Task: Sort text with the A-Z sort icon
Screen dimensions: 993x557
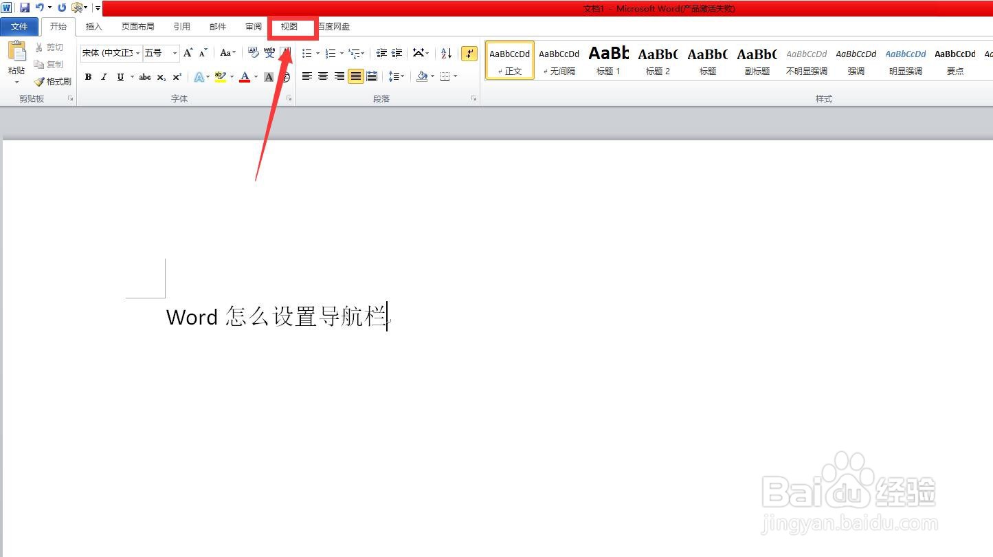Action: click(446, 53)
